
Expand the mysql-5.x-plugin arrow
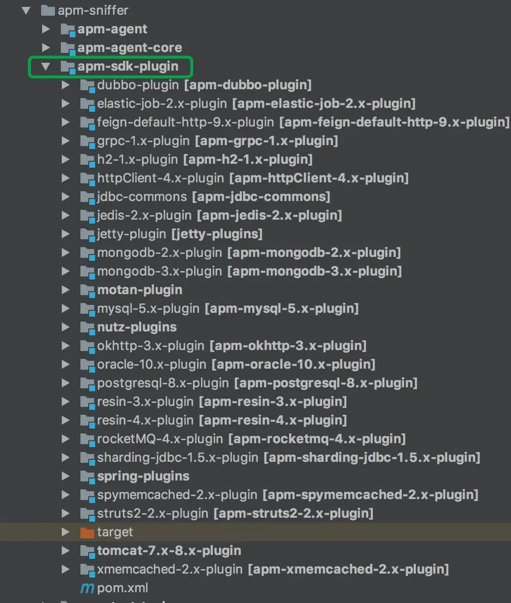tap(66, 308)
